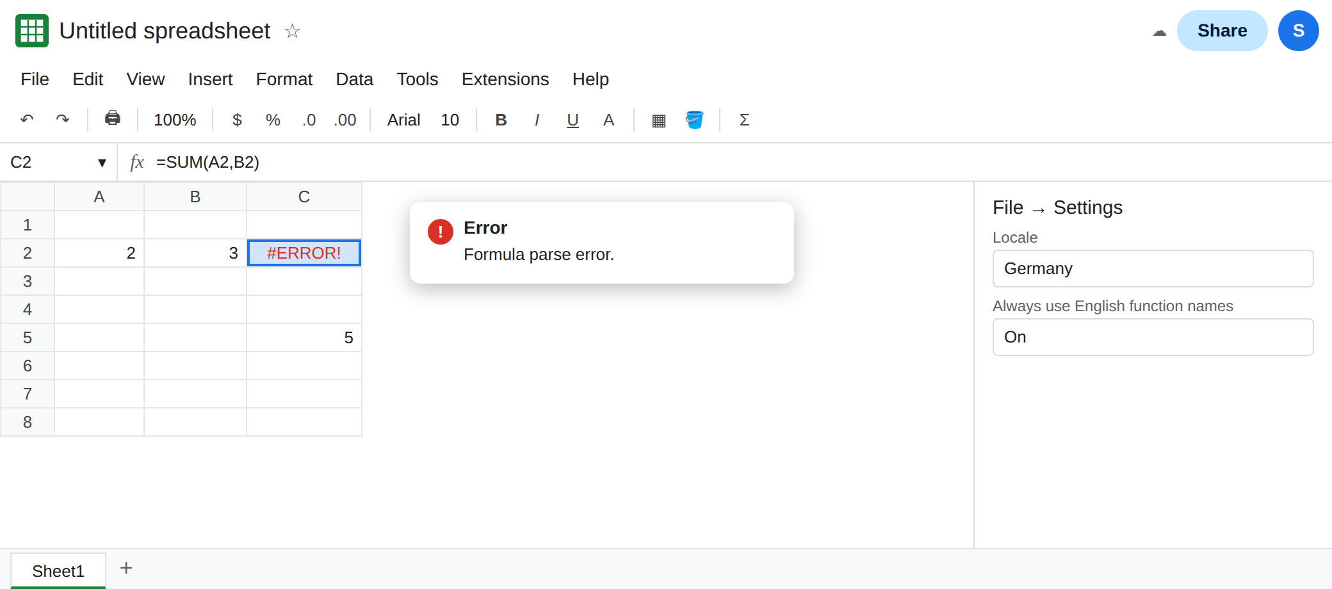Image resolution: width=1332 pixels, height=589 pixels.
Task: Increase decimal places
Action: pyautogui.click(x=345, y=120)
